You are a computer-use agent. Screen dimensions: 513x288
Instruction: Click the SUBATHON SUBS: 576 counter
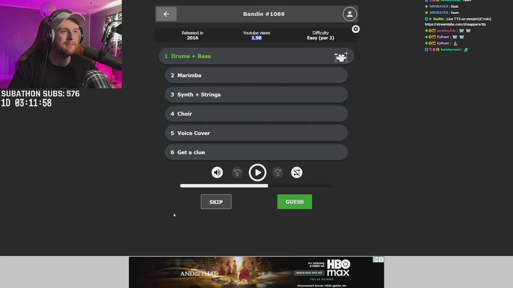(x=40, y=94)
